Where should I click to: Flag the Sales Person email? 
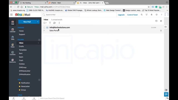point(44,30)
